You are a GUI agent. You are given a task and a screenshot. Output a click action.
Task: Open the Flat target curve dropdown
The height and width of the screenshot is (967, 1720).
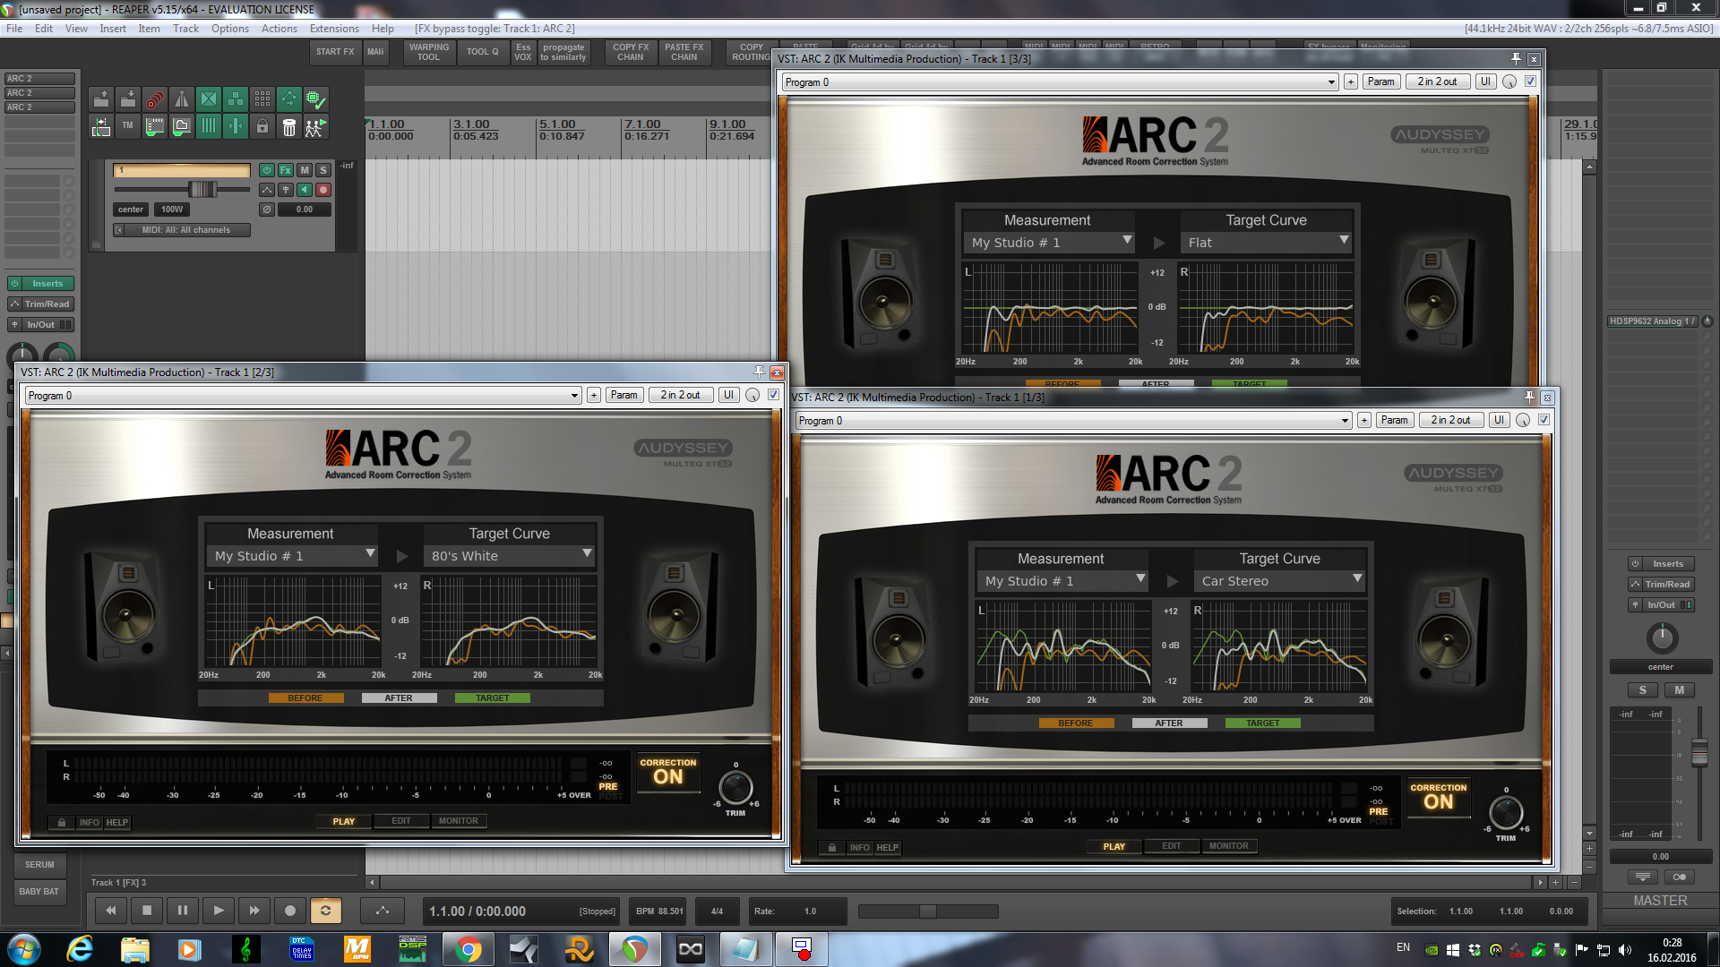(1266, 243)
